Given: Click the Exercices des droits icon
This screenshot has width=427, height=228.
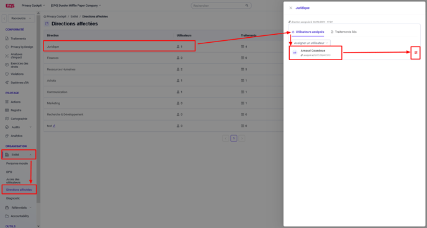Looking at the screenshot, I should 7,65.
